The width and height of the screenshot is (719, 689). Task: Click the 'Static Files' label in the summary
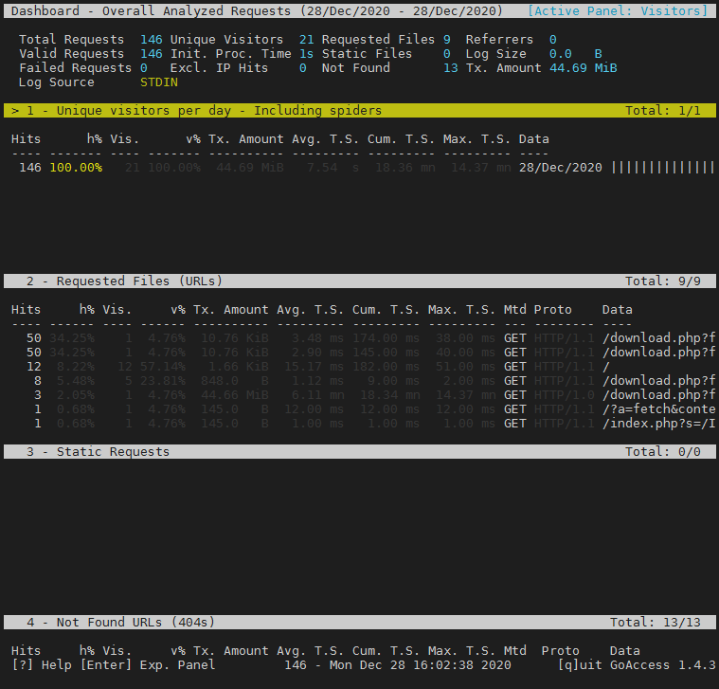point(367,54)
